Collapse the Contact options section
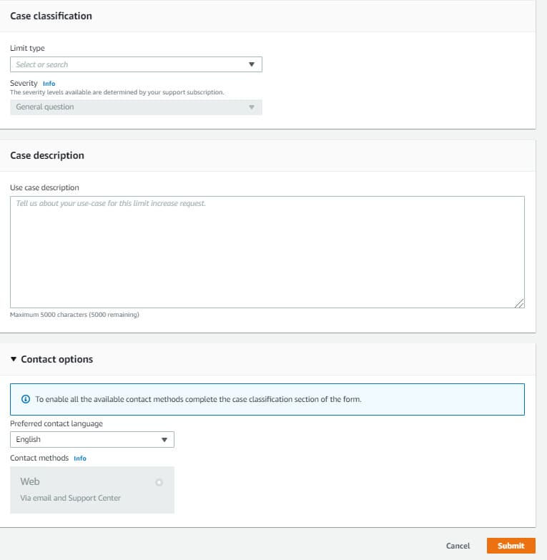The image size is (547, 560). point(14,359)
